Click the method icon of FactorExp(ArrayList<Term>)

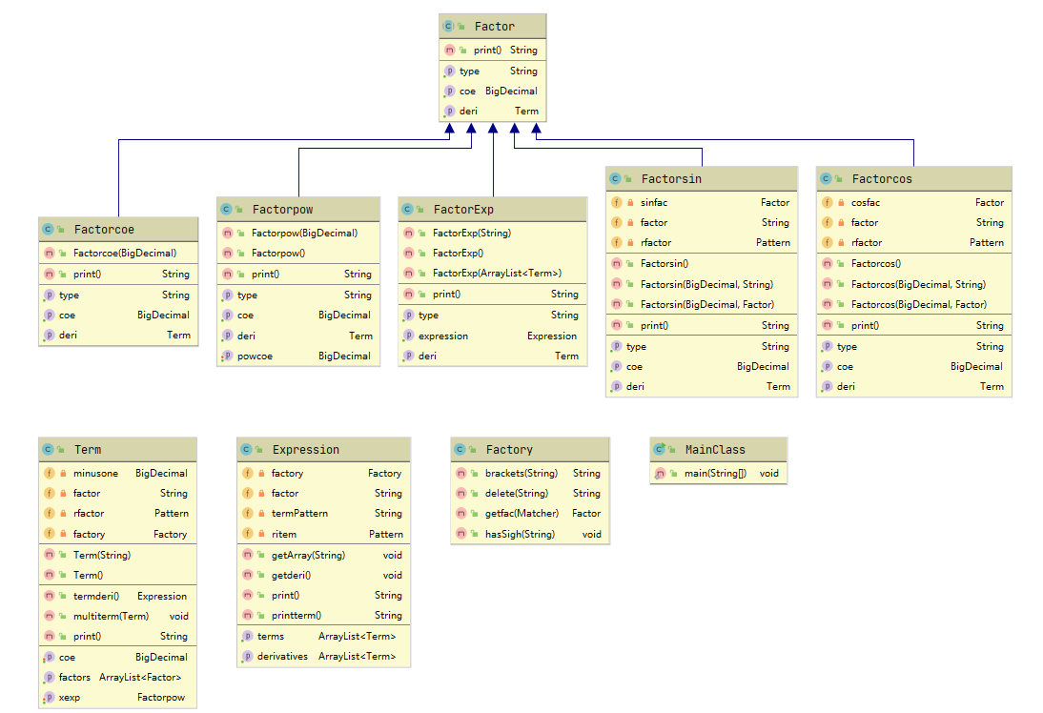tap(408, 273)
